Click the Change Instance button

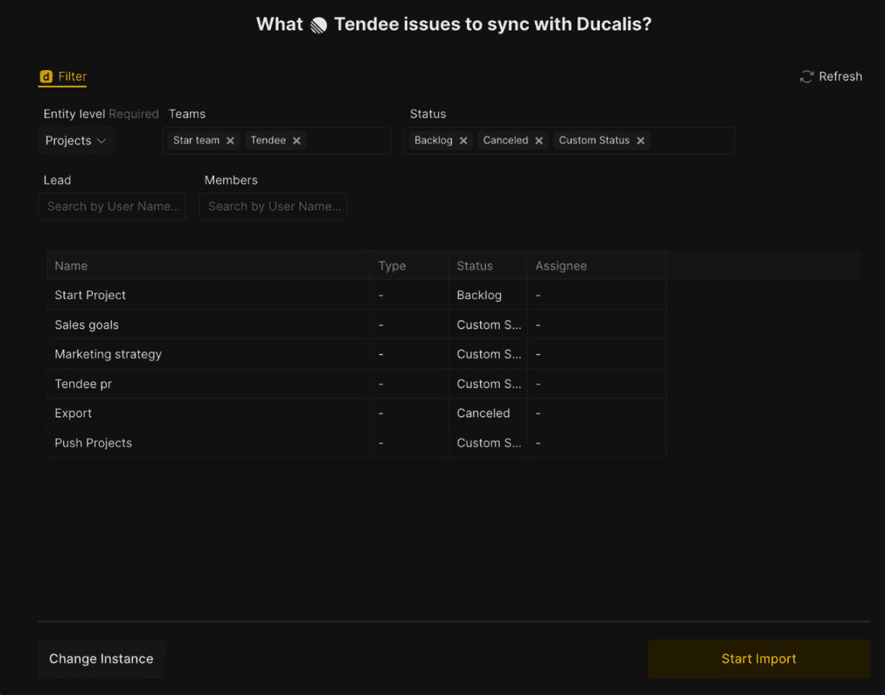[101, 659]
